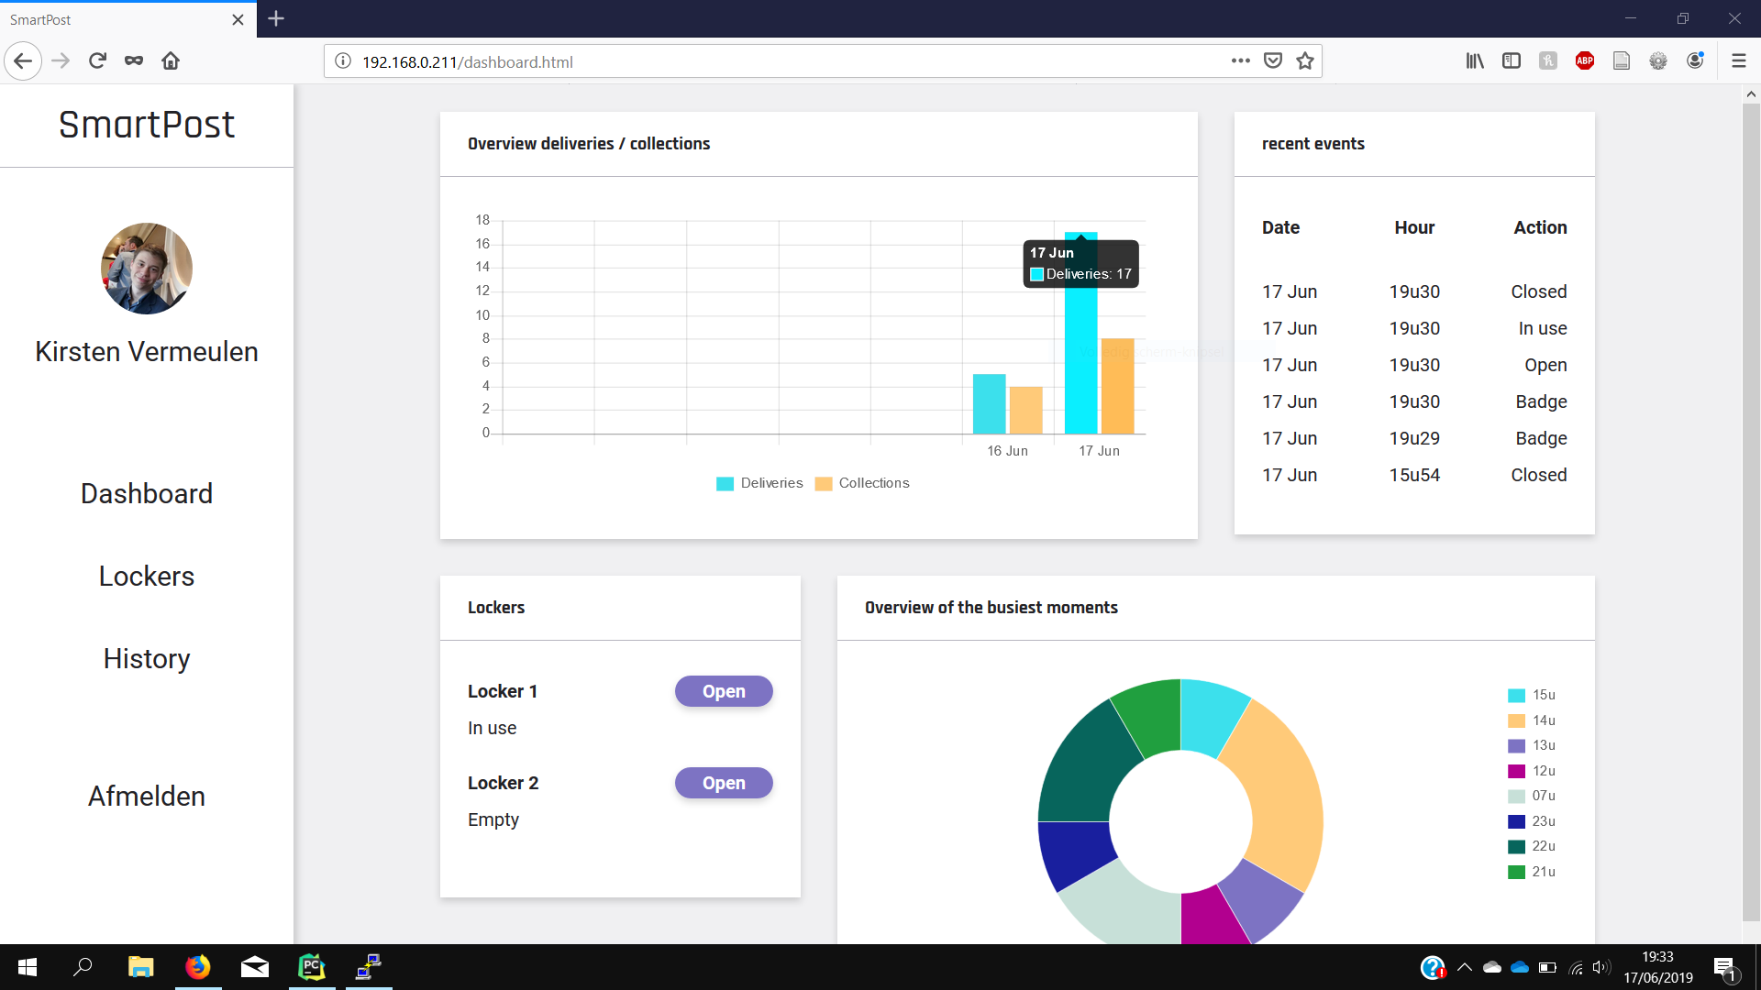Open the Pocket save icon
This screenshot has height=990, width=1761.
click(1273, 61)
